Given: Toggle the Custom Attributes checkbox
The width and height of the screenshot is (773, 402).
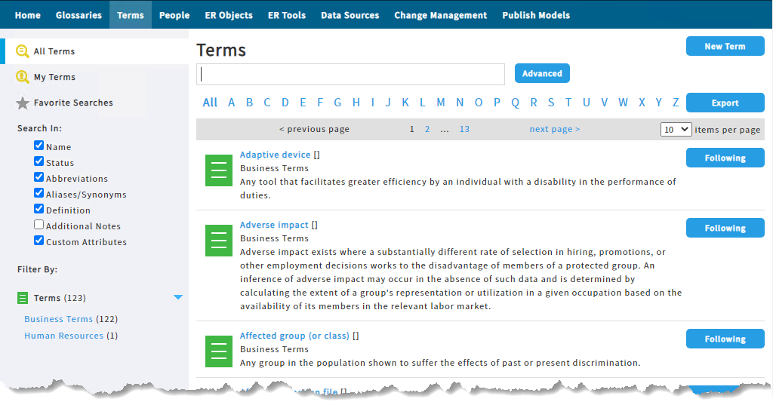Looking at the screenshot, I should coord(39,241).
